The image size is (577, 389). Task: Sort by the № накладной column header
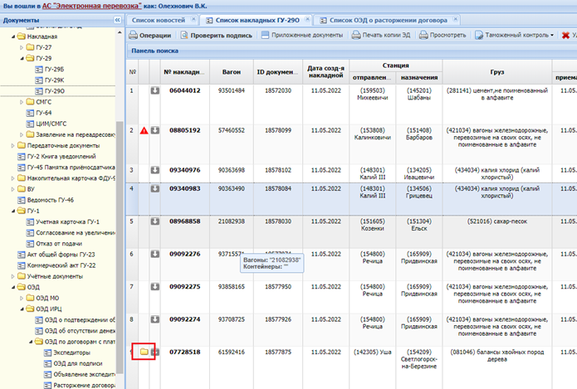click(x=185, y=72)
